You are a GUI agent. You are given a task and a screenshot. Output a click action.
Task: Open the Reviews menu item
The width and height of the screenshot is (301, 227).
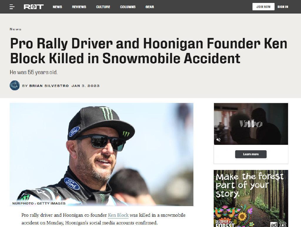pos(79,7)
